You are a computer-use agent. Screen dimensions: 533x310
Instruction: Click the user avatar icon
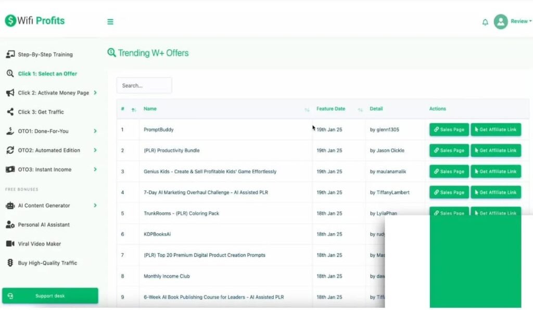[501, 21]
